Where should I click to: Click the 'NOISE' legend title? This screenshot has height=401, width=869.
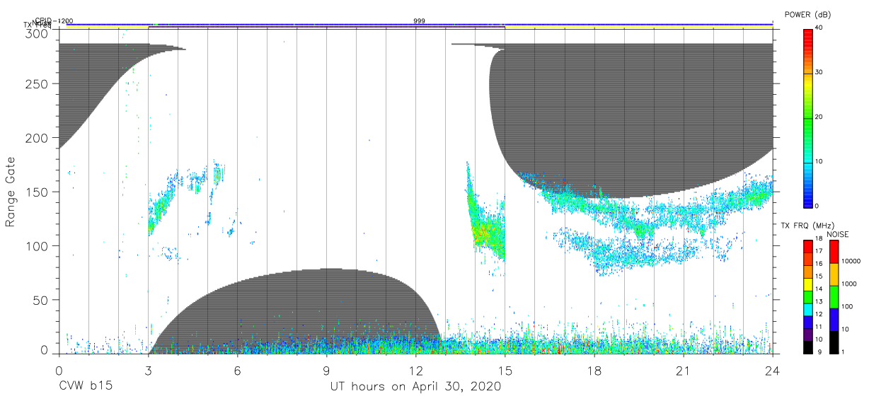click(839, 234)
